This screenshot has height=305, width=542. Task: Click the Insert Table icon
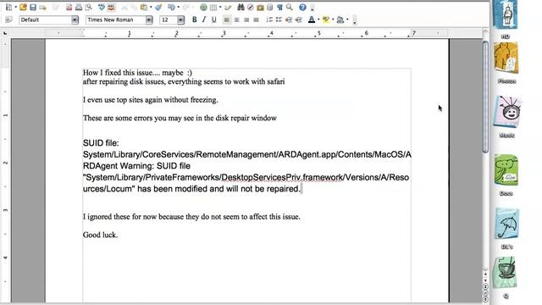pos(213,7)
